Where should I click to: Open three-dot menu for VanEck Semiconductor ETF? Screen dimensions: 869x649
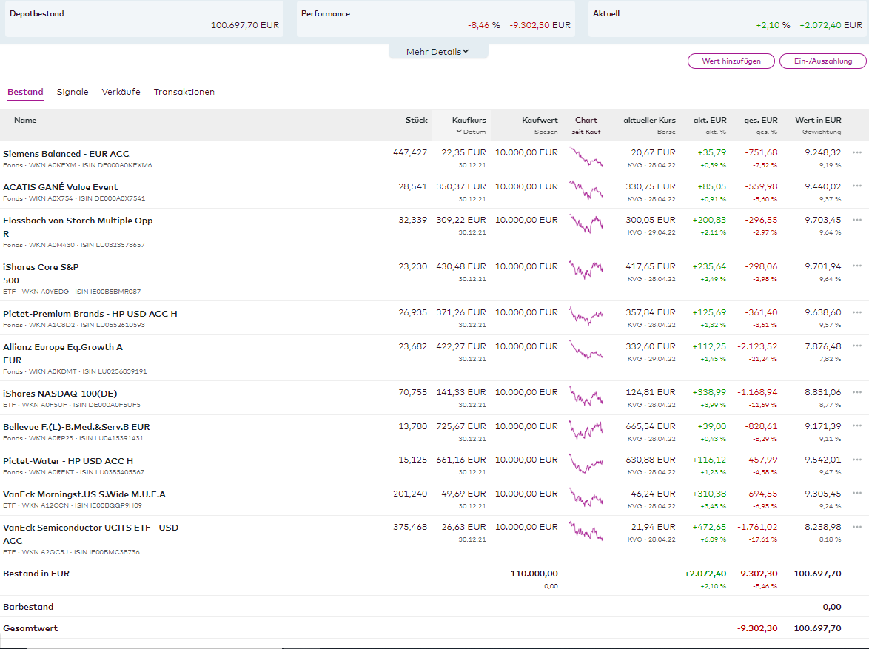click(857, 526)
